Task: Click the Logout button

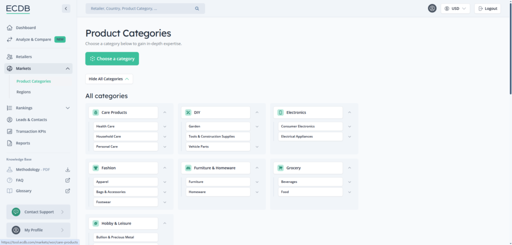Action: coord(487,8)
